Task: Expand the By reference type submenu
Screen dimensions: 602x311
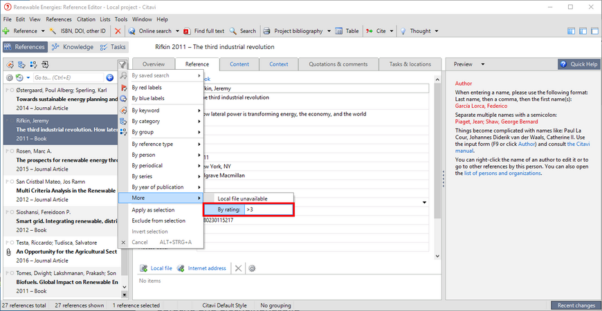Action: (x=161, y=144)
